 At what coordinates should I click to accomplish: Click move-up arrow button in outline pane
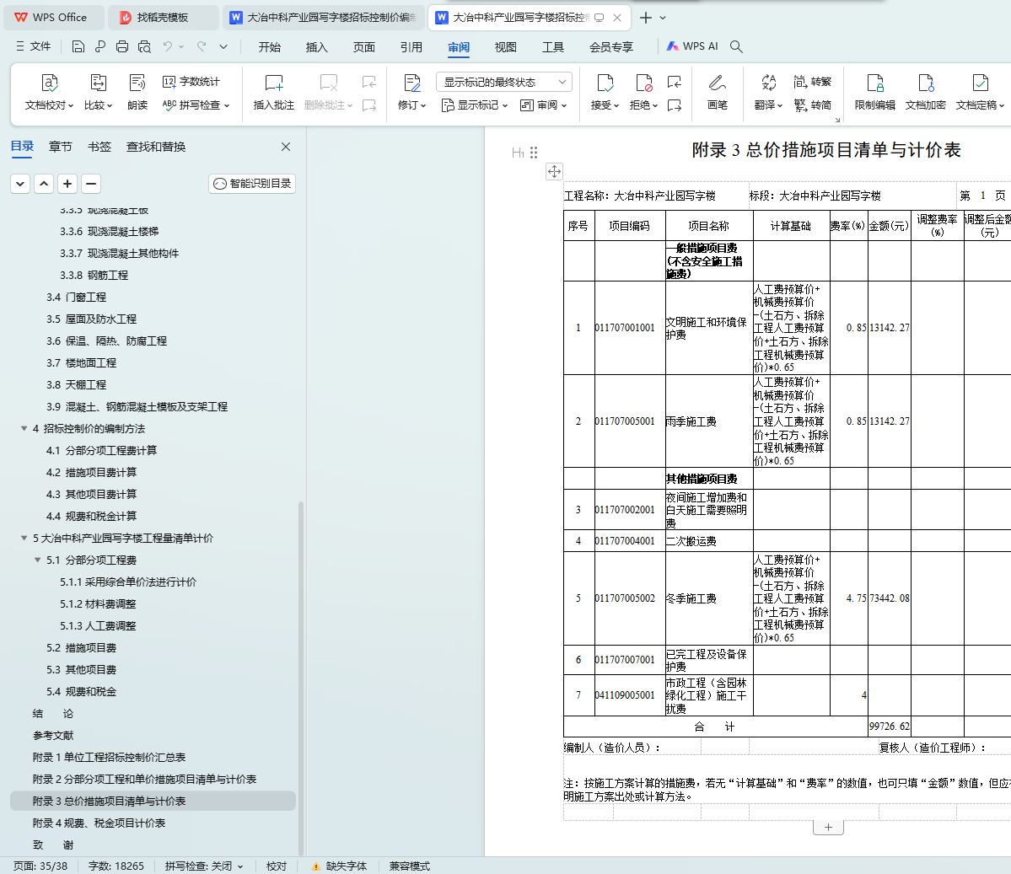click(x=44, y=184)
